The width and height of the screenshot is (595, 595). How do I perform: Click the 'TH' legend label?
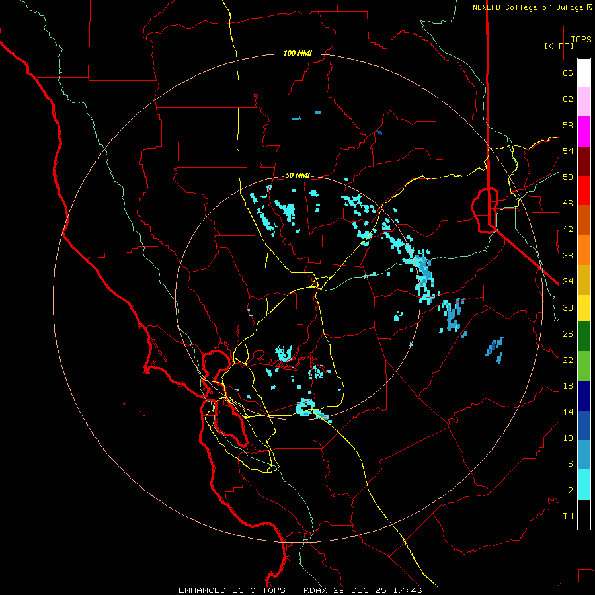coord(568,516)
